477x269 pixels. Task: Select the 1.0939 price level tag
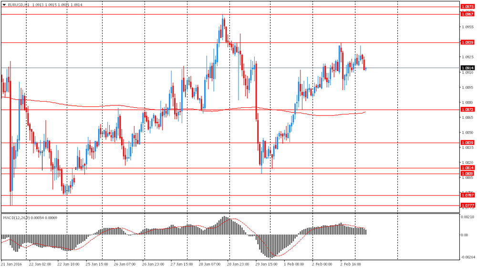coord(467,42)
